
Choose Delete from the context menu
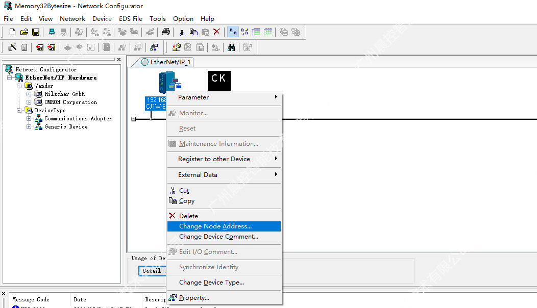pos(224,216)
